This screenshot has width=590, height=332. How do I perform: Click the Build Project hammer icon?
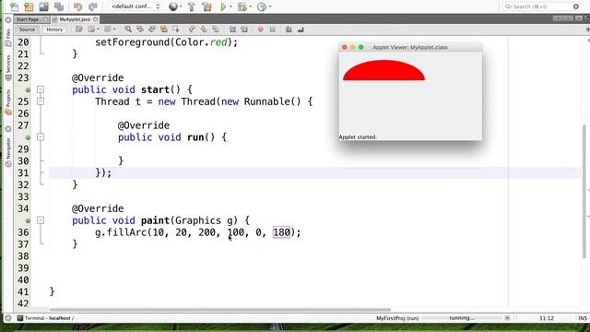[191, 6]
